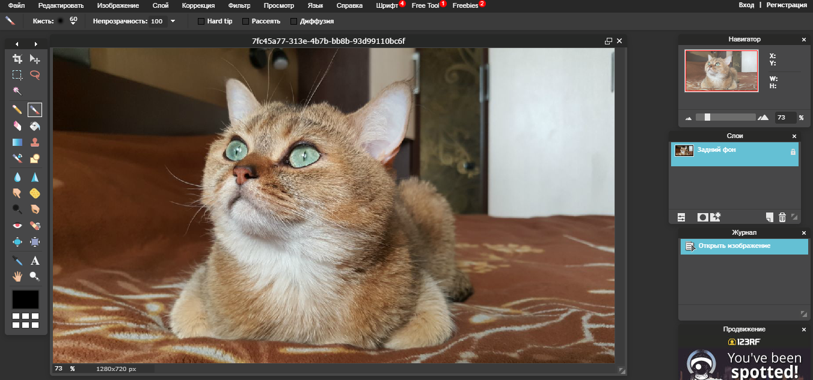Enable the Рассеять option

245,20
